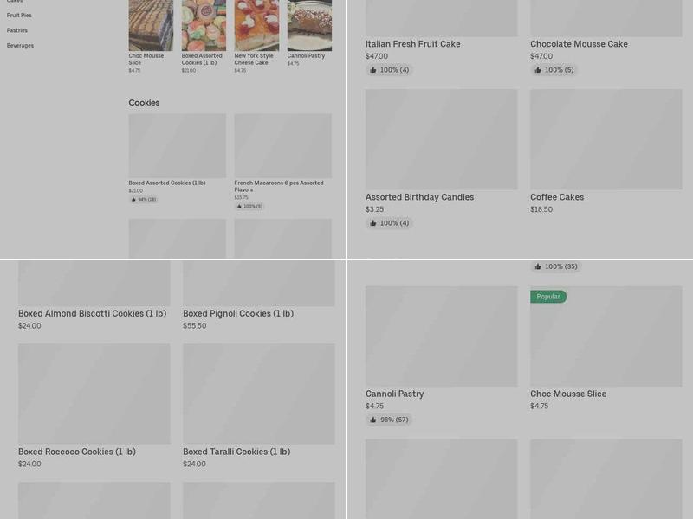Click thumbs-up rating on Boxed Assorted Cookies
693x519 pixels.
point(144,200)
